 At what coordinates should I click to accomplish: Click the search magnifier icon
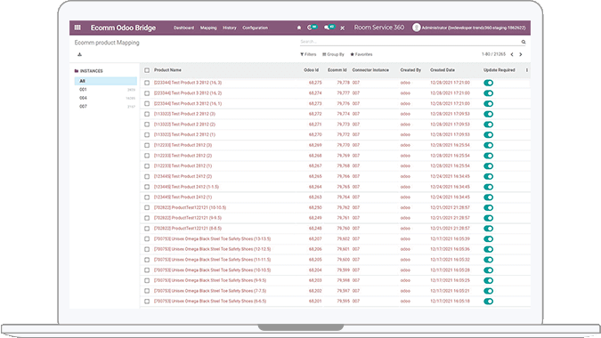click(x=524, y=42)
